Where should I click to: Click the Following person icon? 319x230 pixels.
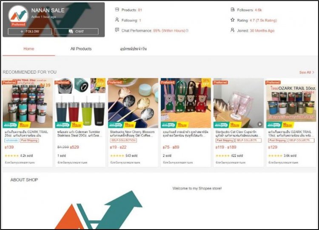pyautogui.click(x=117, y=20)
